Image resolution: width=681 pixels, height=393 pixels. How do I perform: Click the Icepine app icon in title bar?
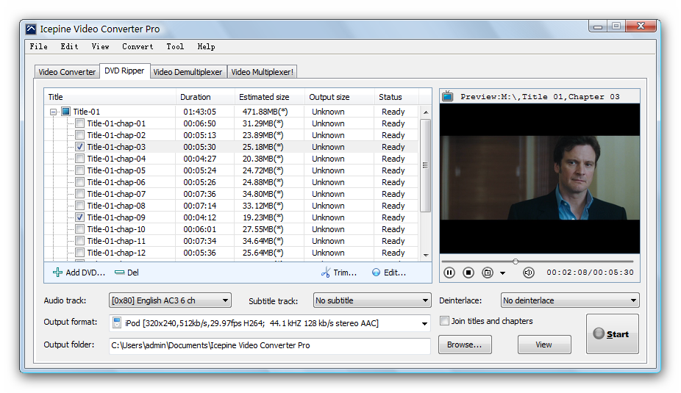[x=31, y=29]
